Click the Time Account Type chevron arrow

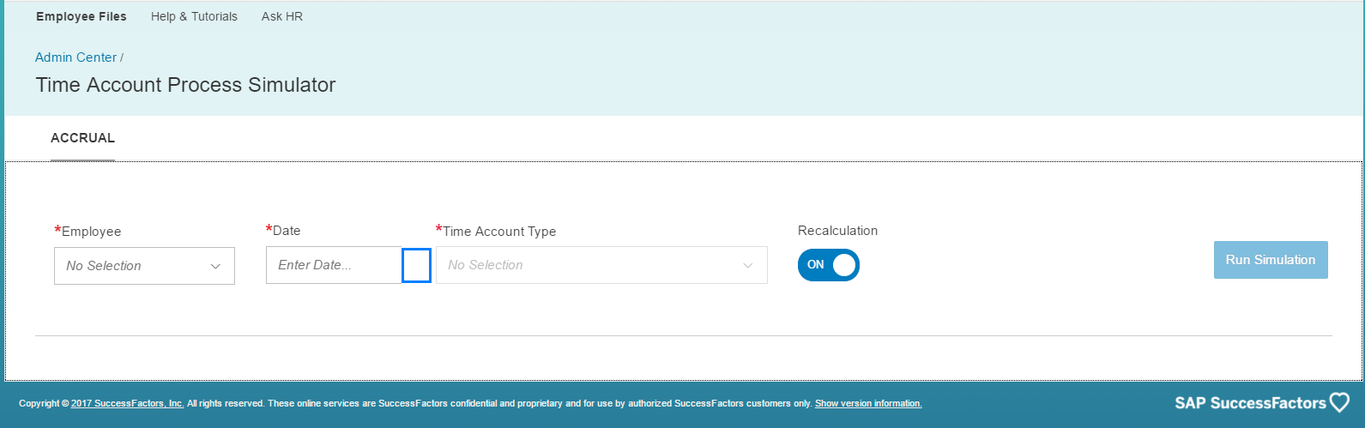748,266
